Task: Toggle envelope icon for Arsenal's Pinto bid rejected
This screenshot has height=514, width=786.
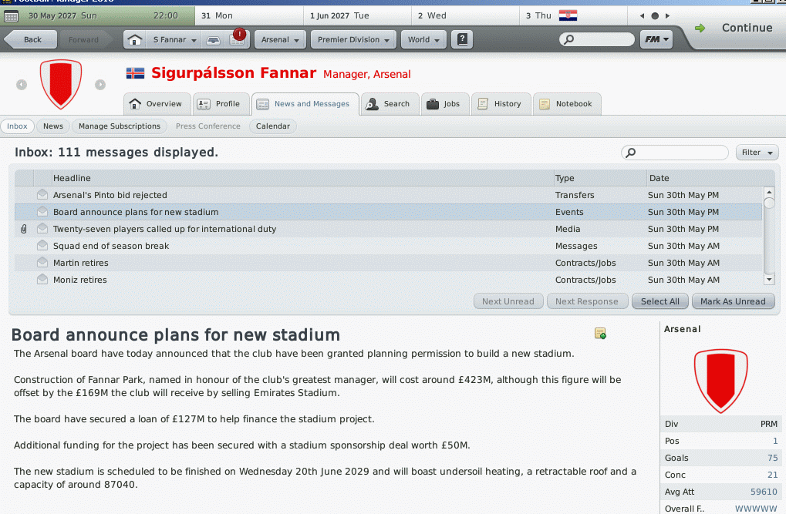Action: 42,194
